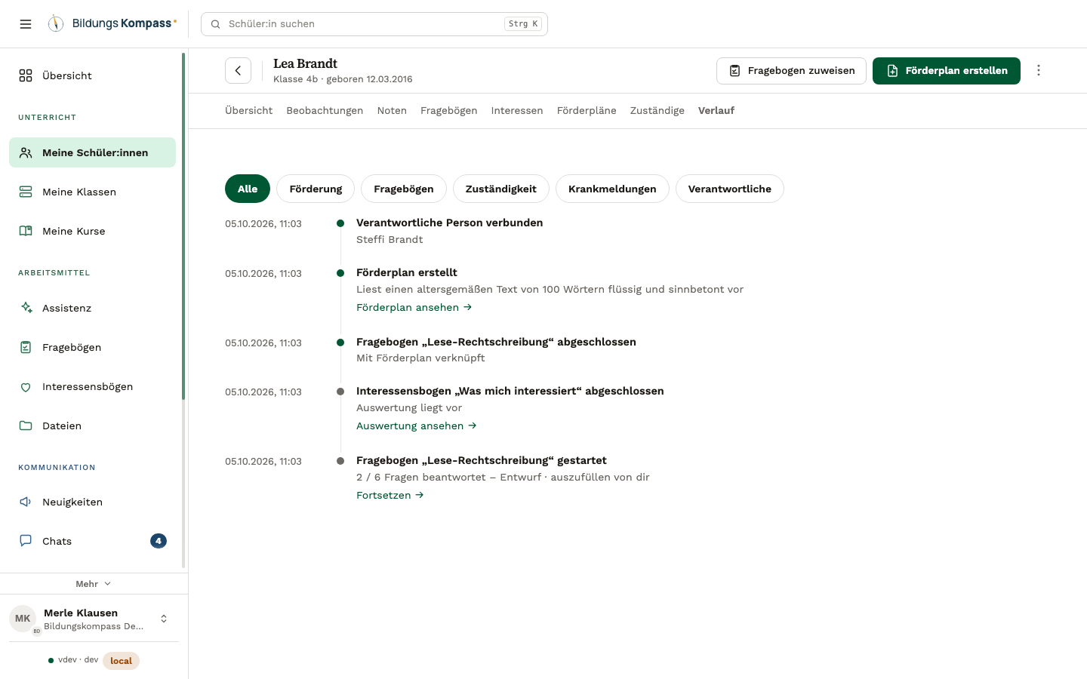This screenshot has height=679, width=1087.
Task: Open the three-dot more options menu
Action: 1039,70
